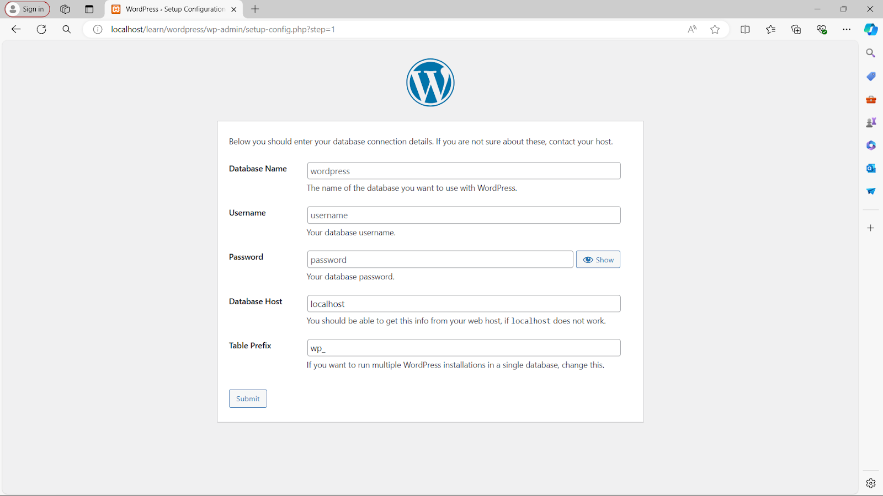Screen dimensions: 883x496
Task: Open sidebar Outlook icon
Action: 871,168
